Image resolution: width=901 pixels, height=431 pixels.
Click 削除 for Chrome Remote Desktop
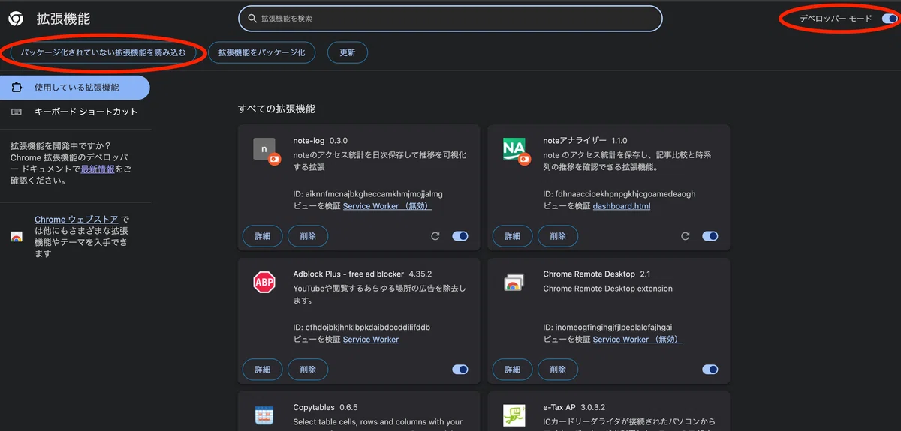(x=558, y=370)
